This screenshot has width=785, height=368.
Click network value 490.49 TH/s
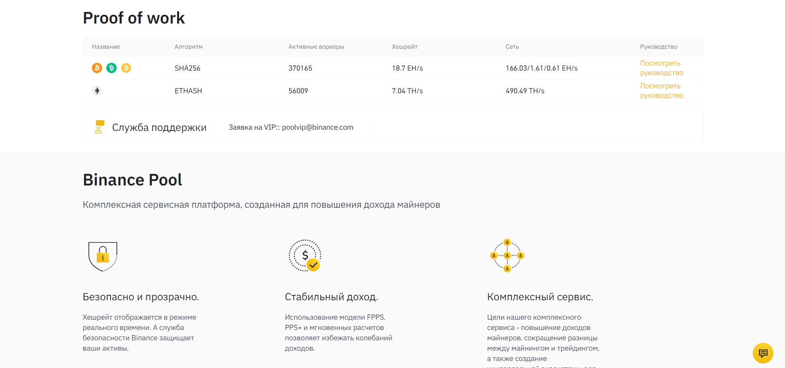pyautogui.click(x=525, y=91)
